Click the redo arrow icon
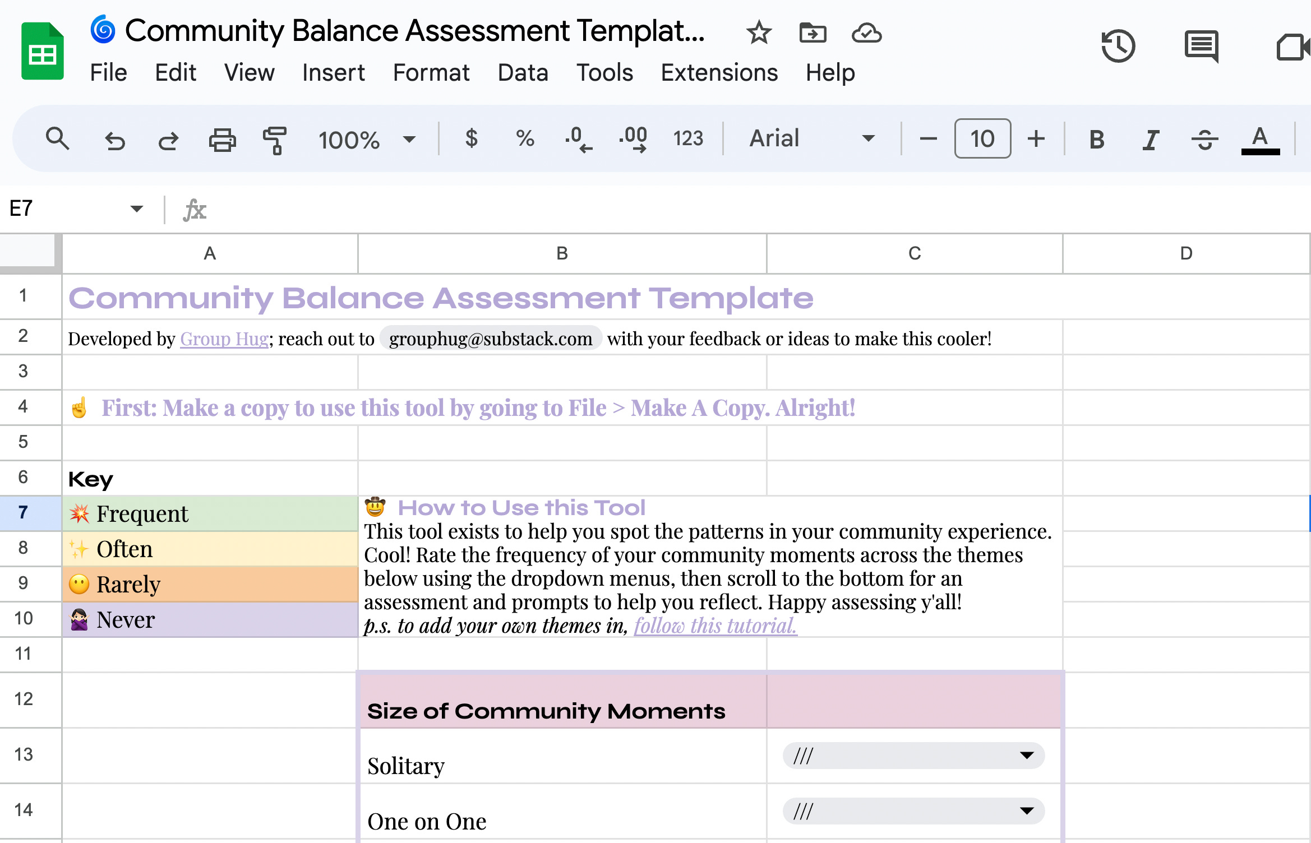 (168, 140)
